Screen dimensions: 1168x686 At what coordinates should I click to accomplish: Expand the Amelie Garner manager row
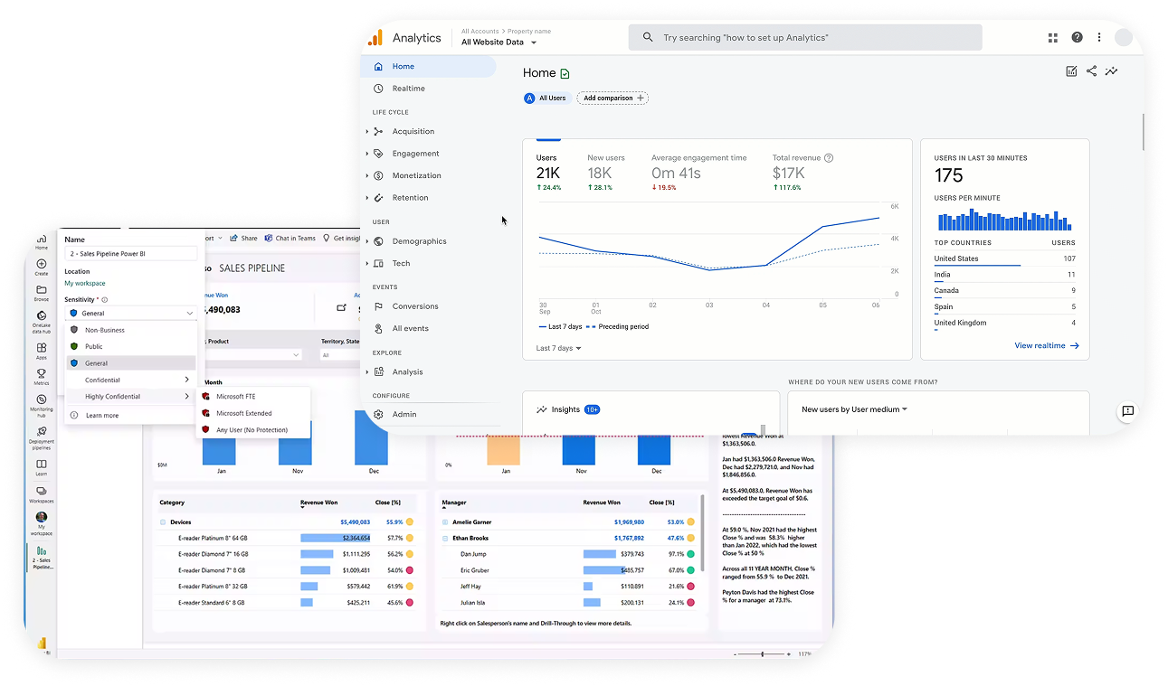click(445, 522)
